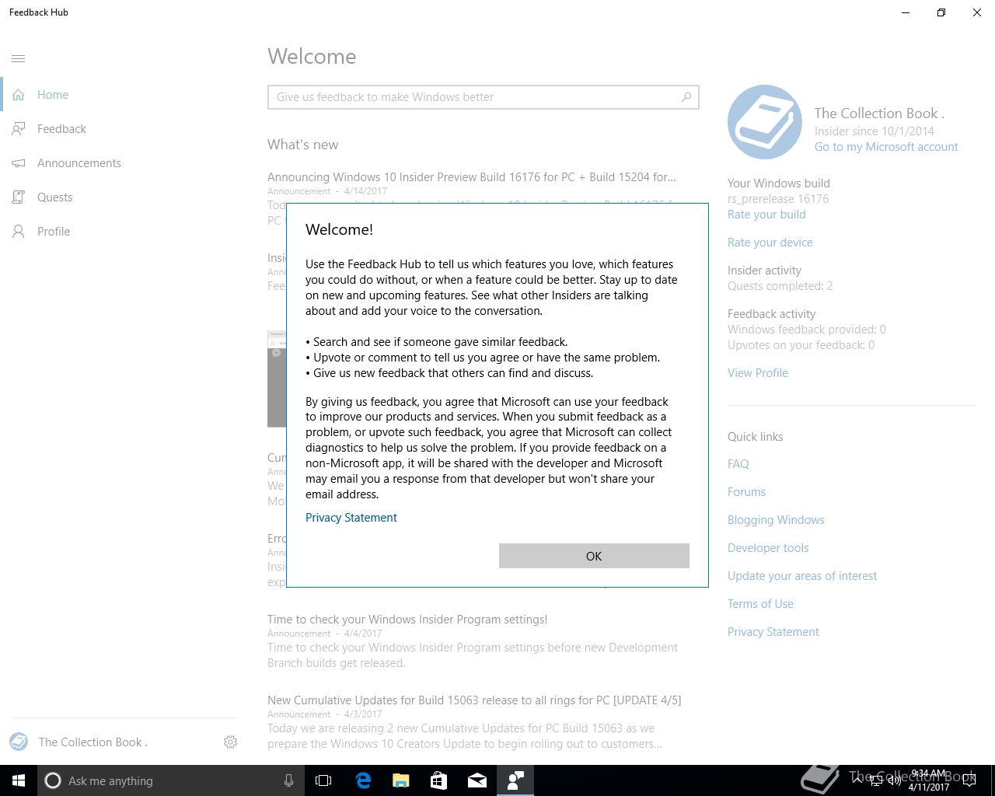Click Quests completed: 2 text
This screenshot has width=995, height=796.
coord(780,286)
